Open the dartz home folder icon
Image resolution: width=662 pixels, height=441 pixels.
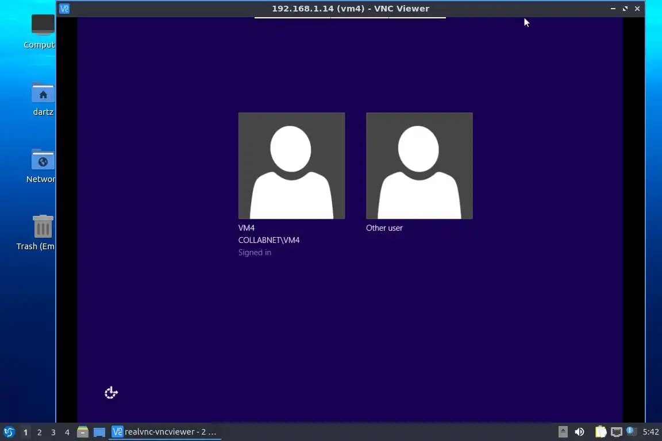43,99
